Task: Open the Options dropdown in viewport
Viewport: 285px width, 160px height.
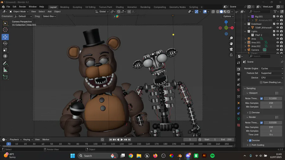Action: coord(228,16)
